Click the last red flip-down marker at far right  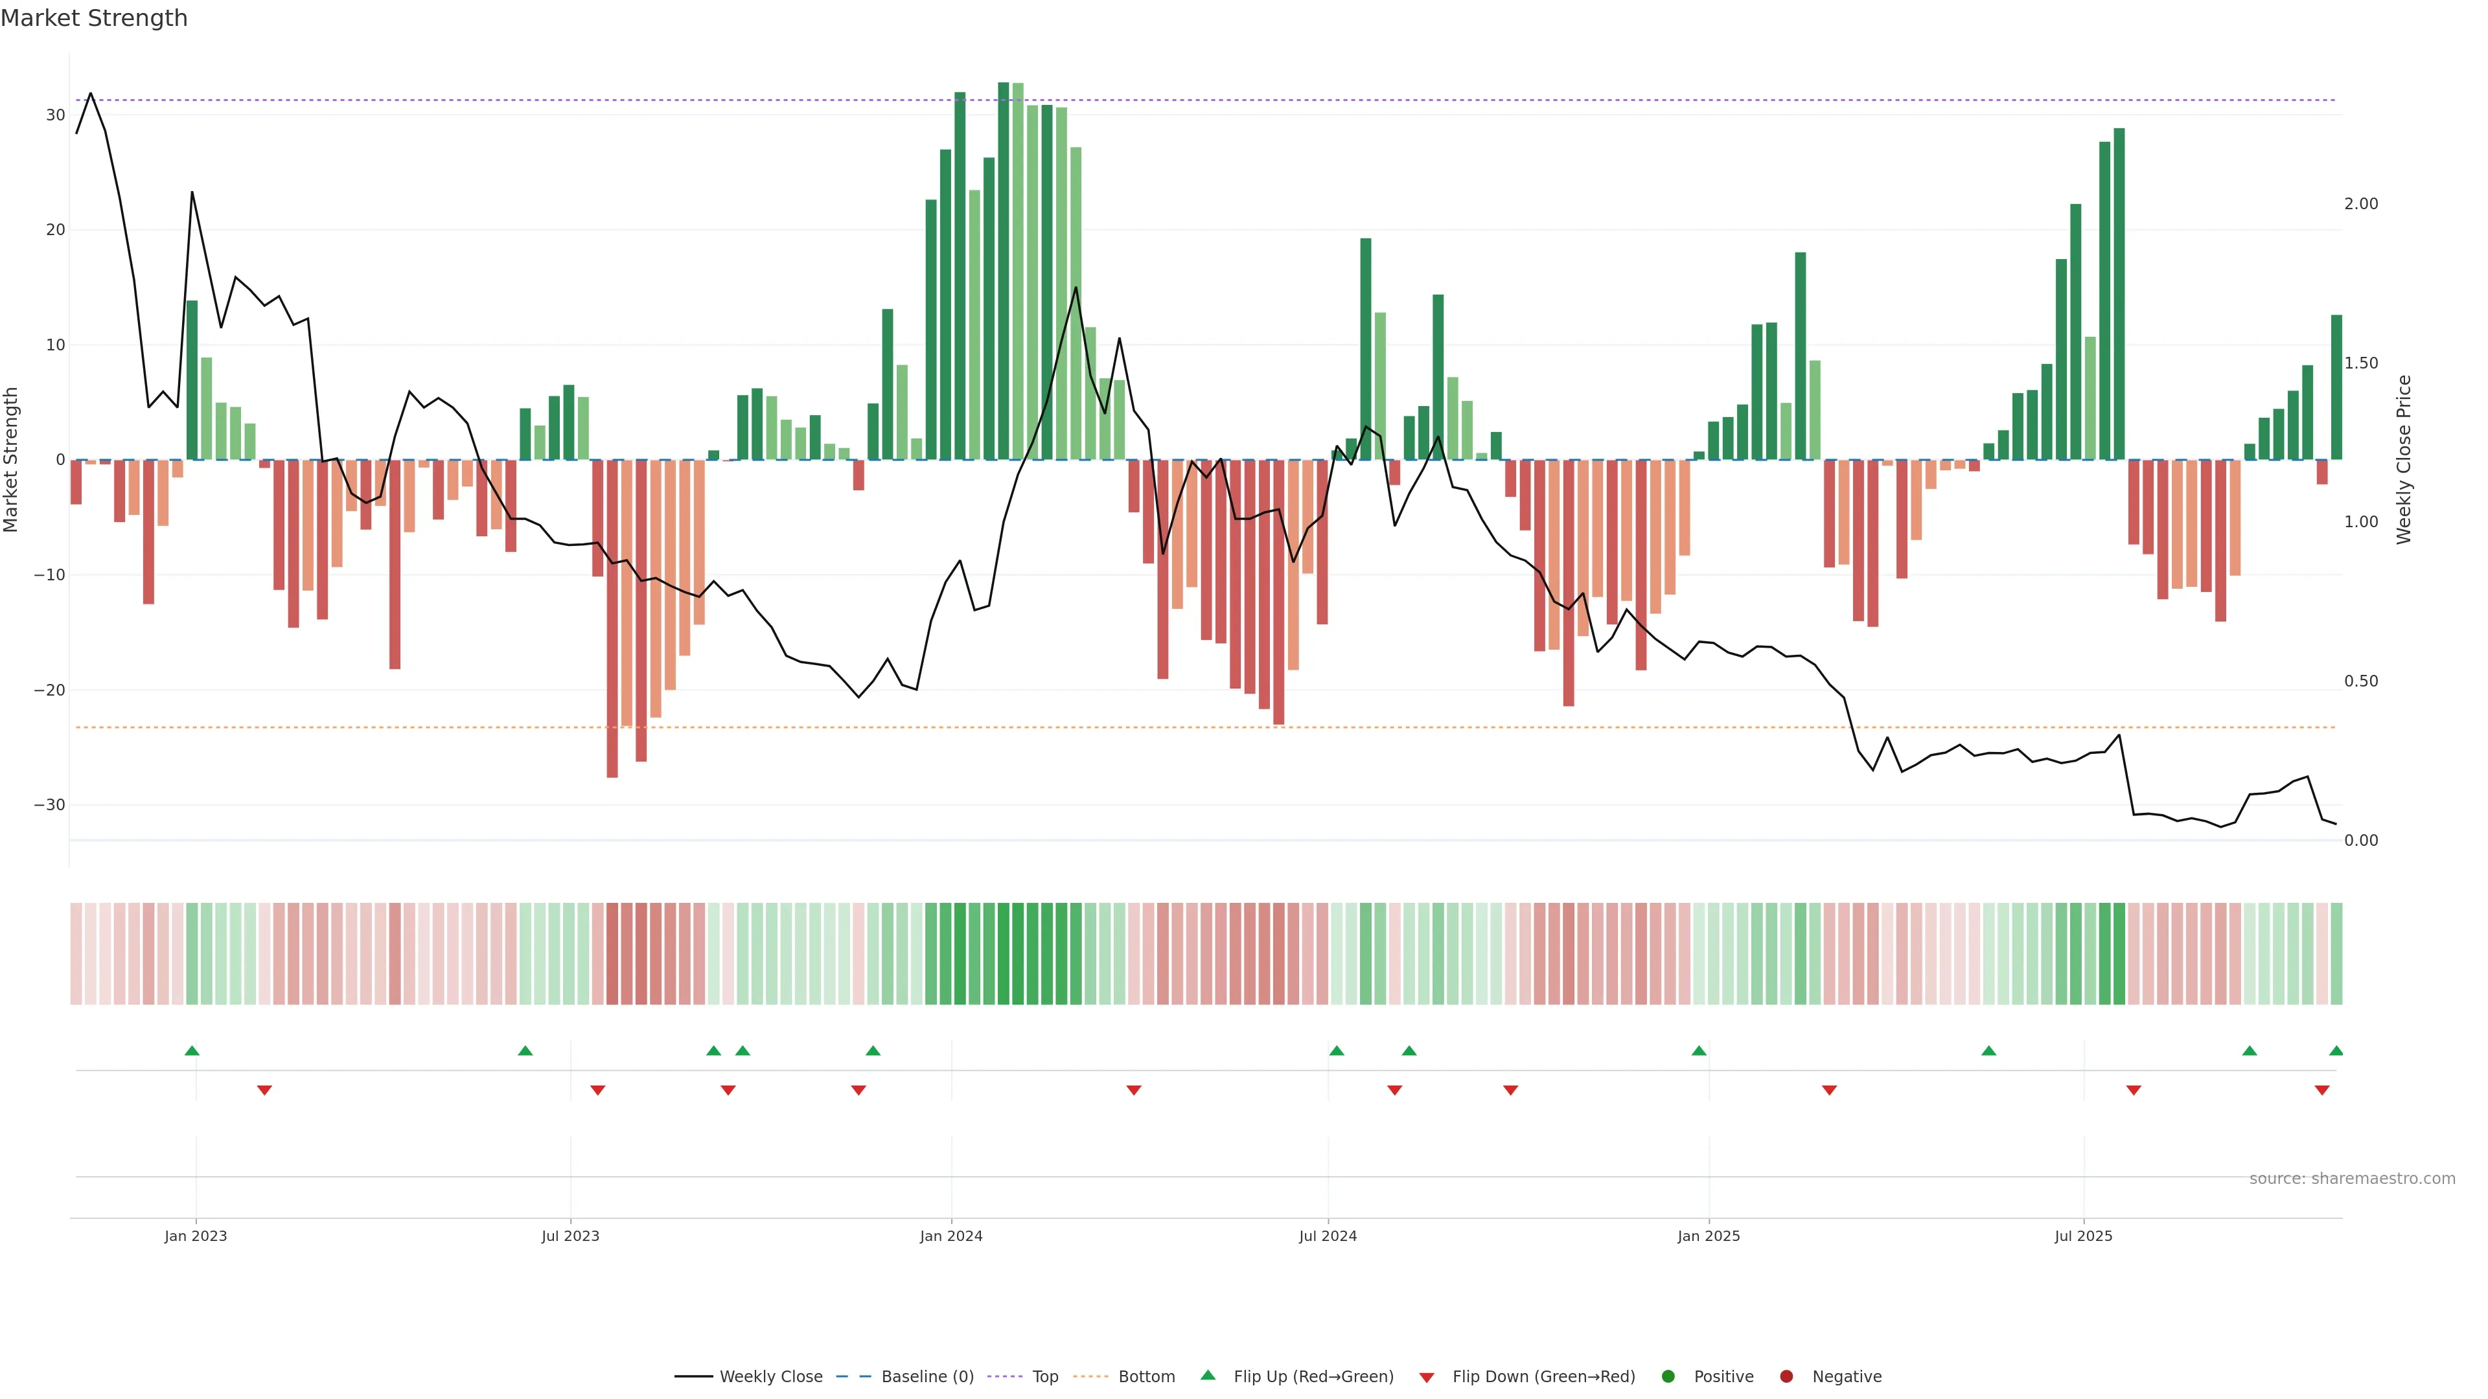pos(2322,1090)
